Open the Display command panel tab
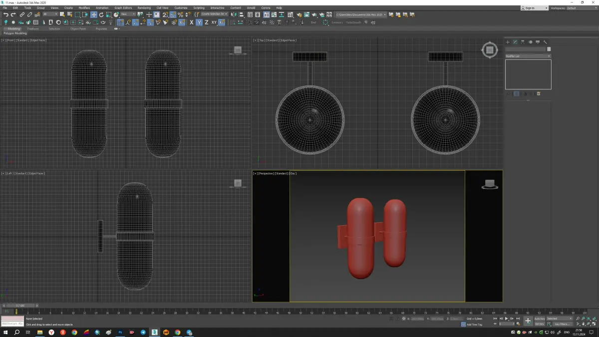 (x=538, y=42)
